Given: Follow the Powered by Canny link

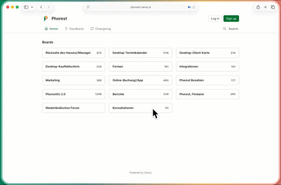Looking at the screenshot, I should [140, 172].
